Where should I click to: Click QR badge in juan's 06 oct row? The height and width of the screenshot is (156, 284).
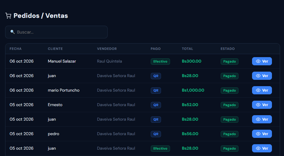coord(156,76)
